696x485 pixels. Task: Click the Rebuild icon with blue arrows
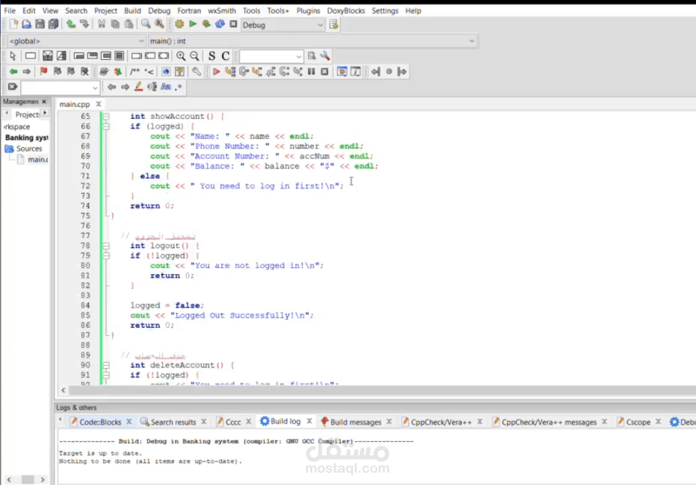(220, 24)
